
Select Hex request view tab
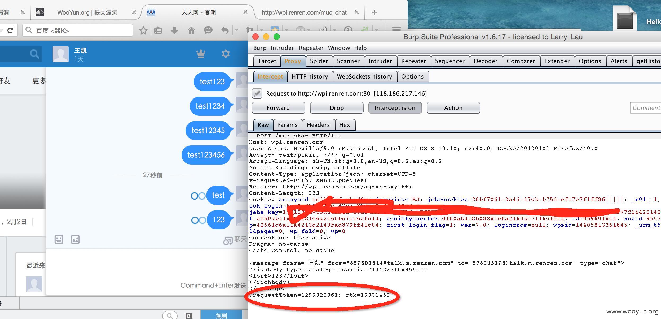(345, 125)
